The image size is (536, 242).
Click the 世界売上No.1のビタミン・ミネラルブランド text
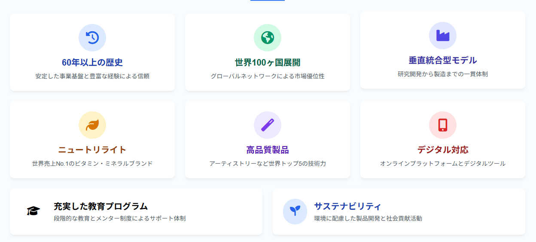point(92,164)
